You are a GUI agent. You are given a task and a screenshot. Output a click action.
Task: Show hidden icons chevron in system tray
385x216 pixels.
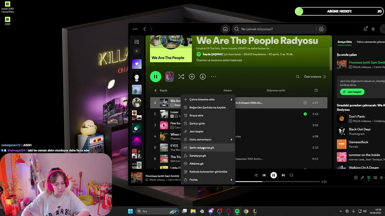coord(340,211)
